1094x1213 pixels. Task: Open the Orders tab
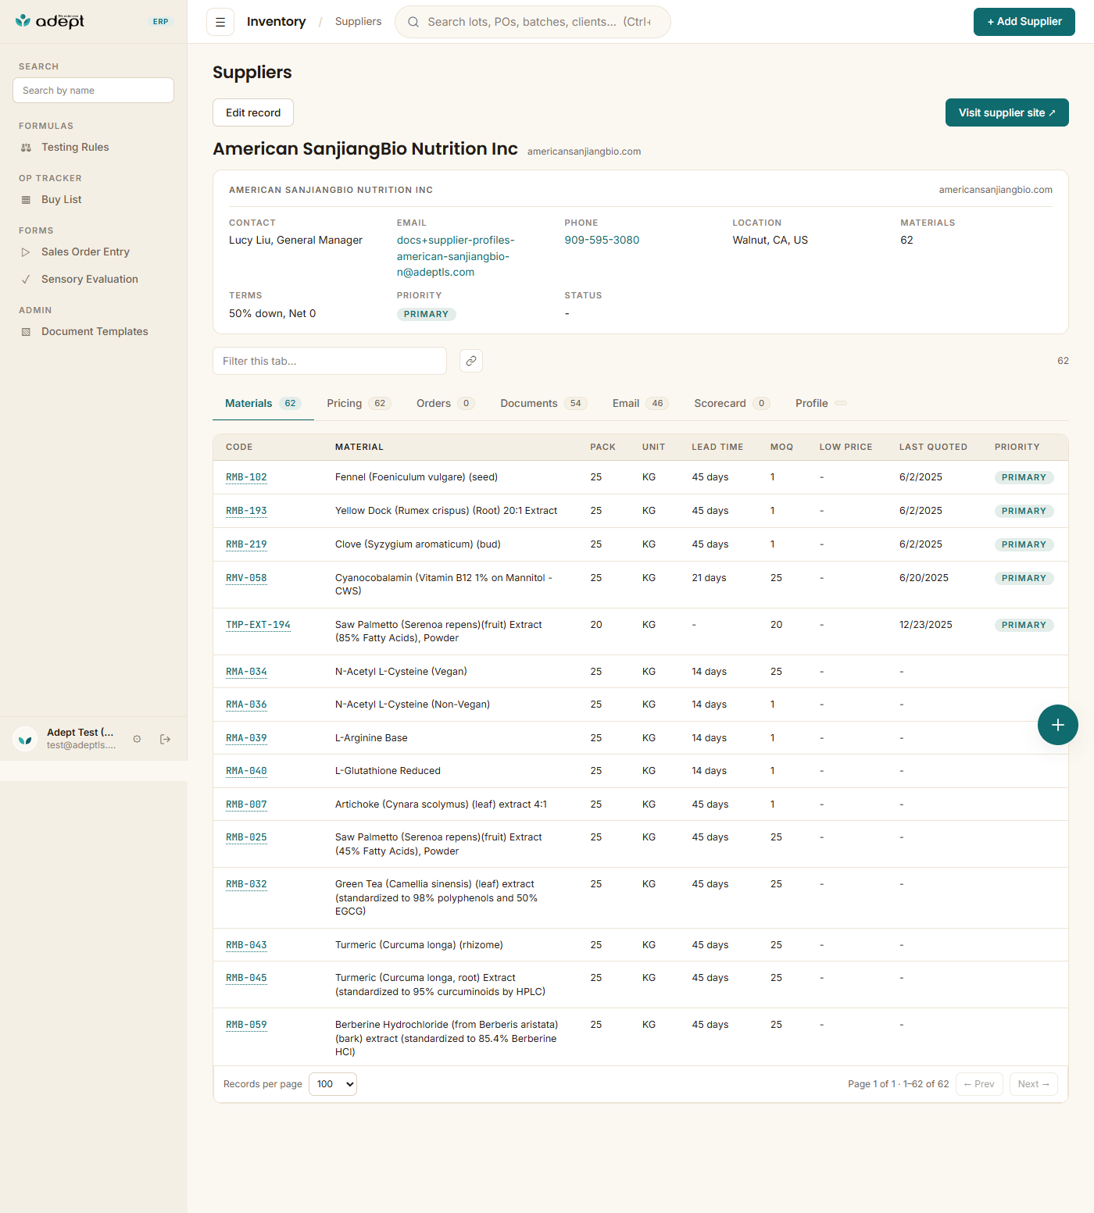pyautogui.click(x=445, y=404)
